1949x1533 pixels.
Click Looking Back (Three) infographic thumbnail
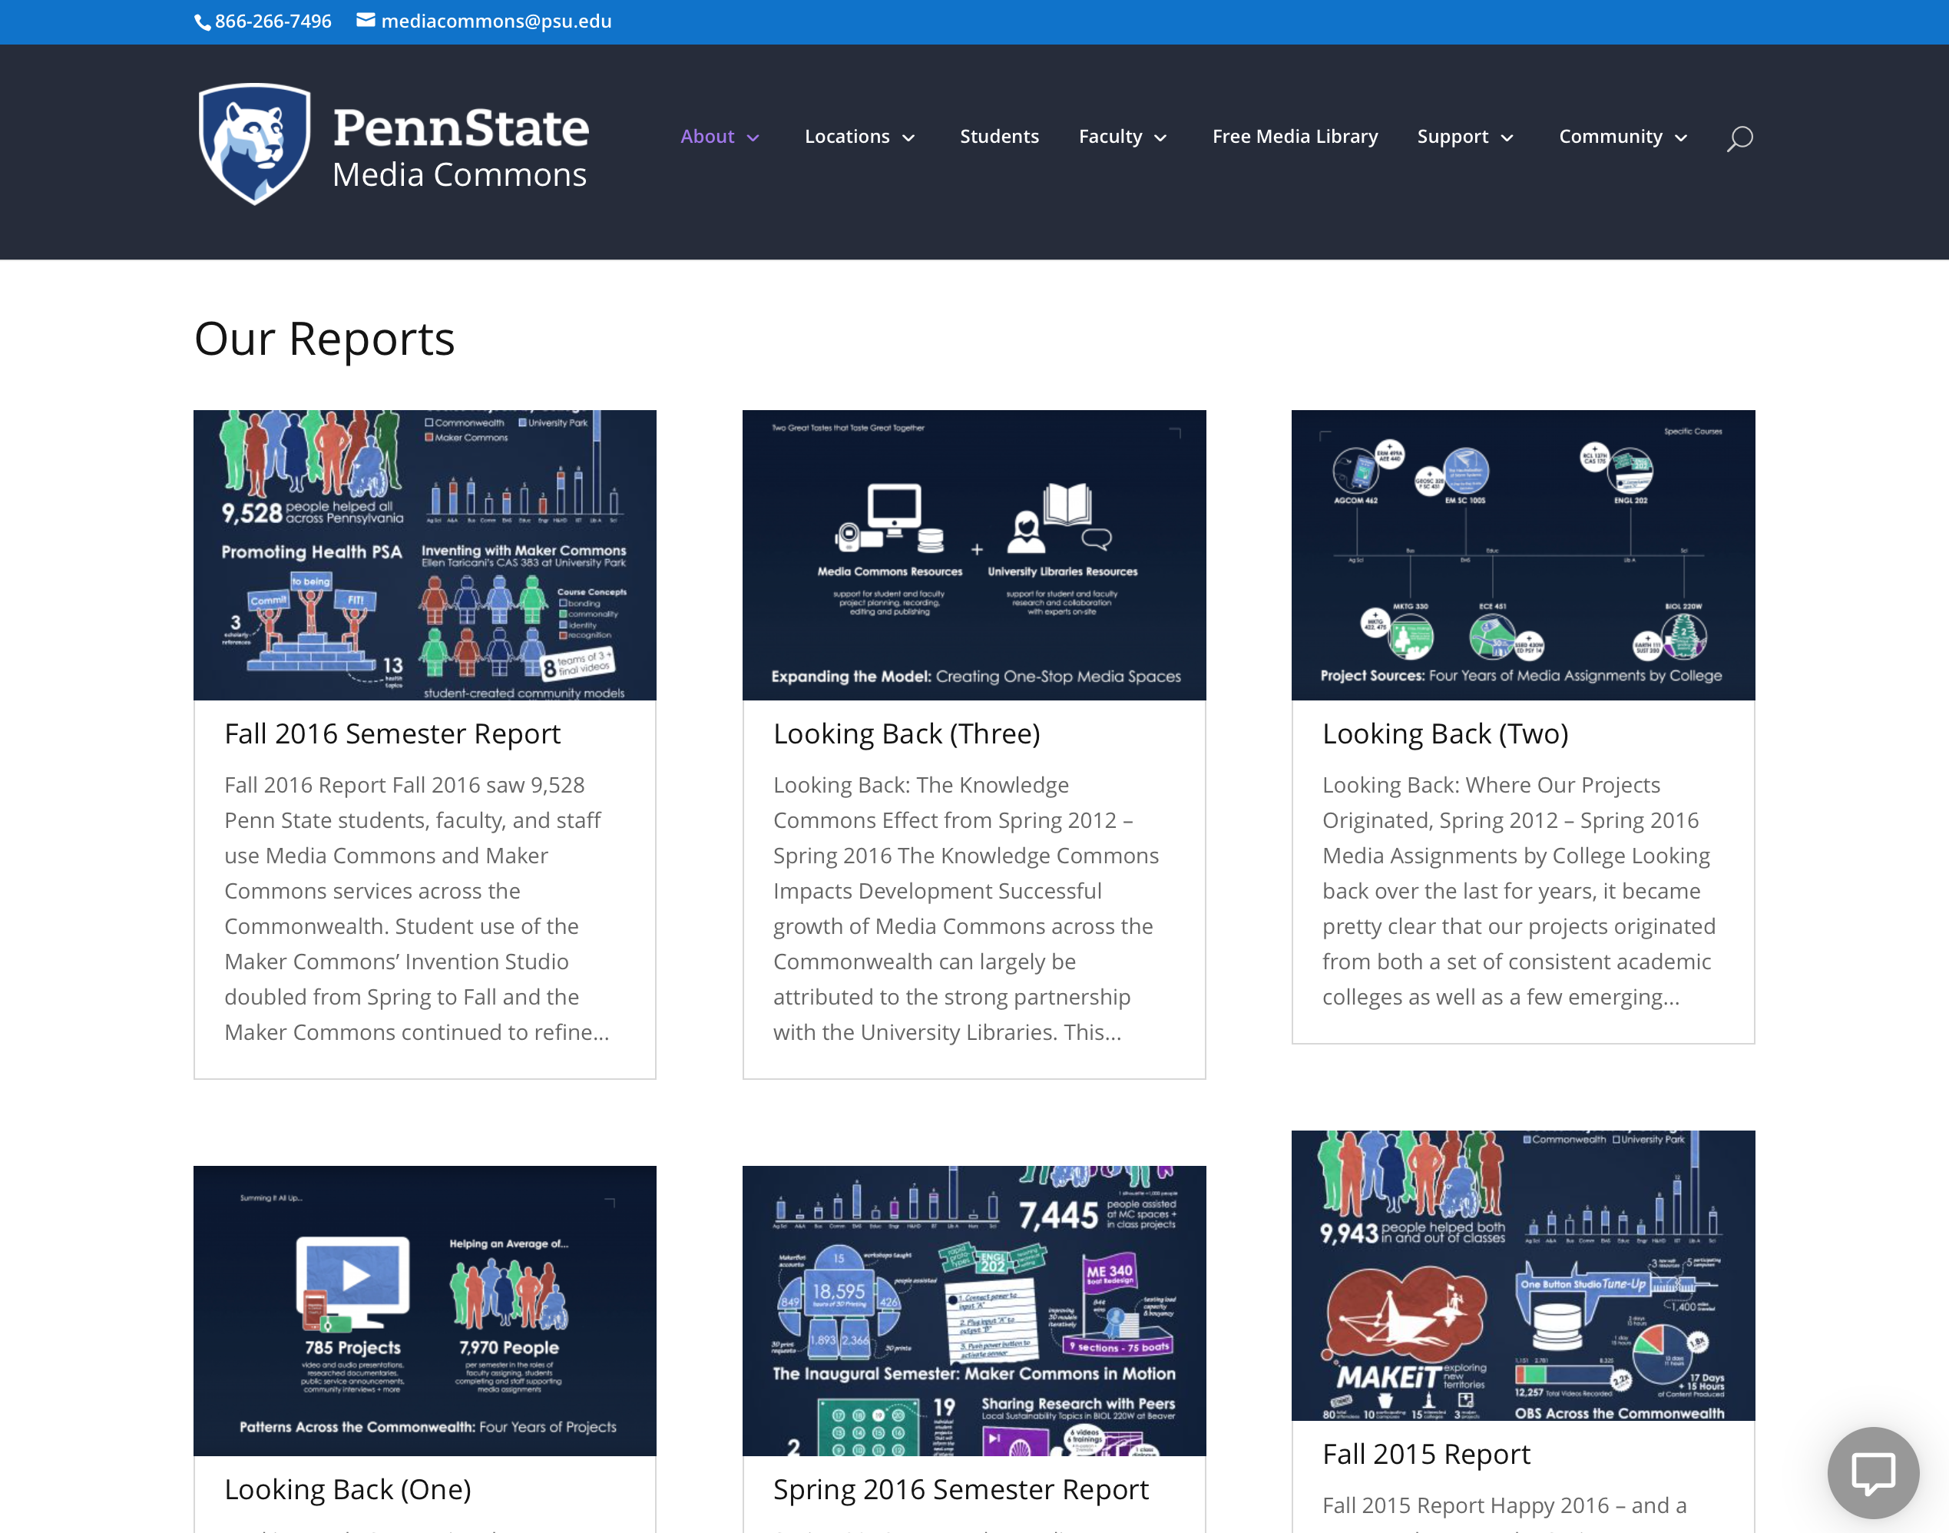click(x=974, y=555)
